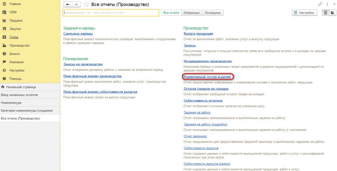Copy link via chain icon
337x171 pixels.
(x=320, y=4)
